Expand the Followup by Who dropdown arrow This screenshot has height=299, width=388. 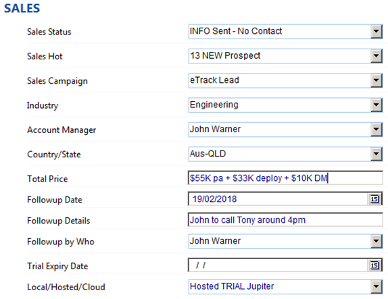(x=377, y=241)
